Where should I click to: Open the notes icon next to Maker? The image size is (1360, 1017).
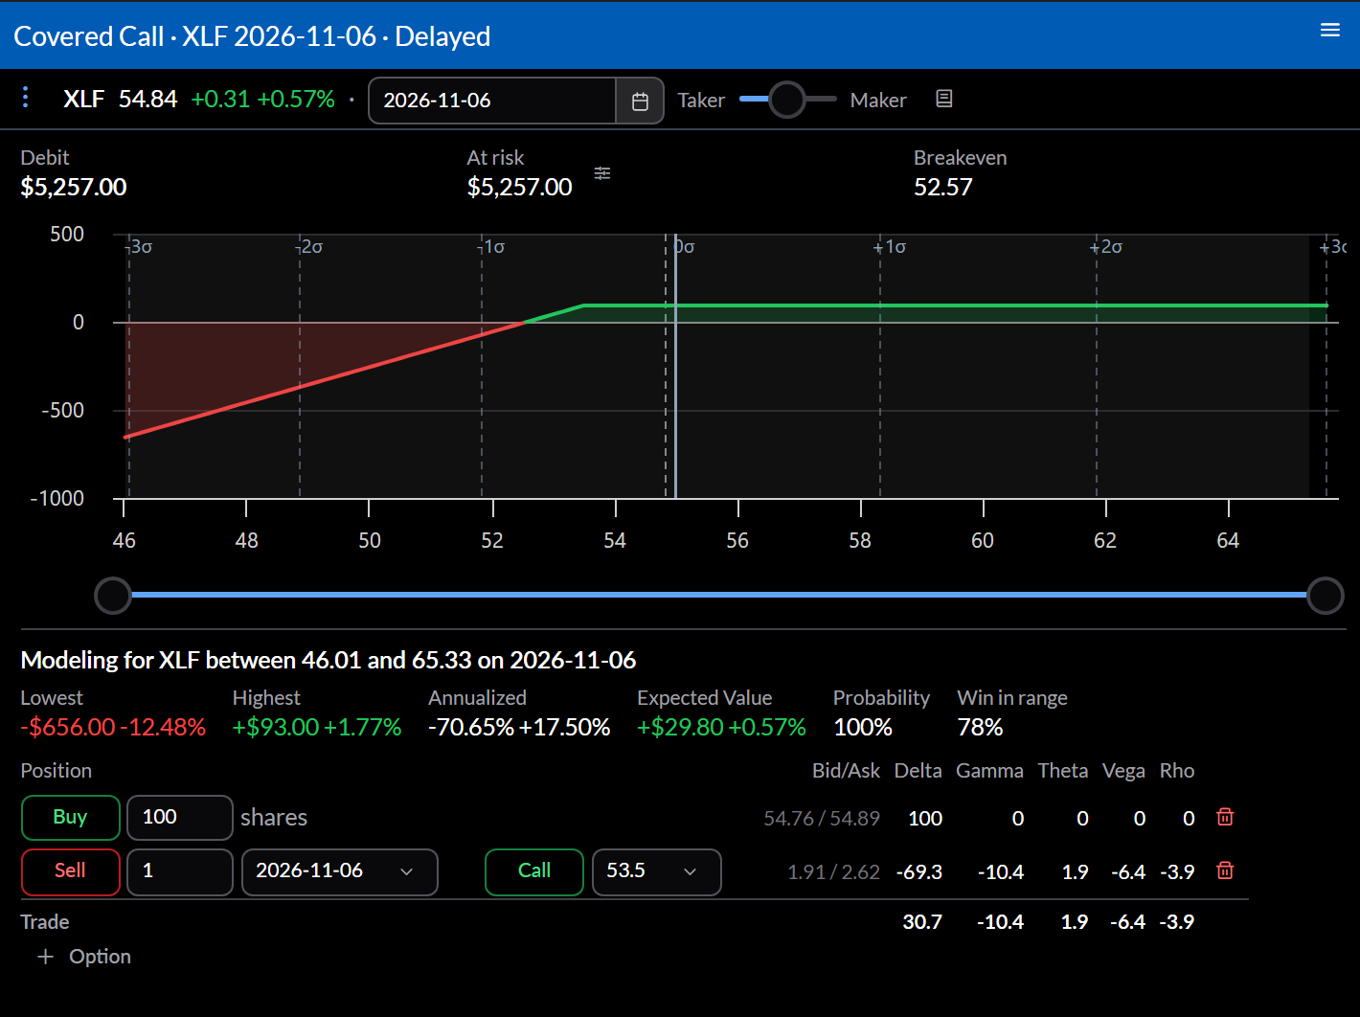(943, 99)
